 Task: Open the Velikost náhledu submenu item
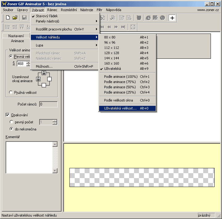[65, 37]
